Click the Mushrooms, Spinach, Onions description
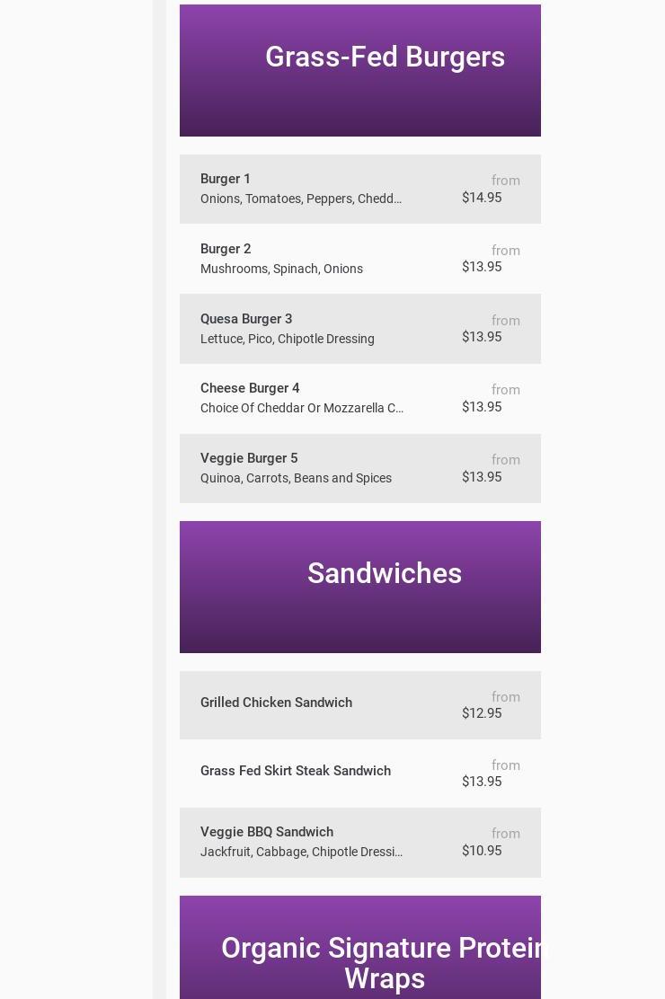Viewport: 665px width, 999px height. coord(281,269)
